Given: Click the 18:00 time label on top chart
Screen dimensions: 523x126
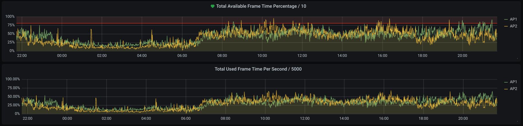Looking at the screenshot, I should tap(422, 56).
